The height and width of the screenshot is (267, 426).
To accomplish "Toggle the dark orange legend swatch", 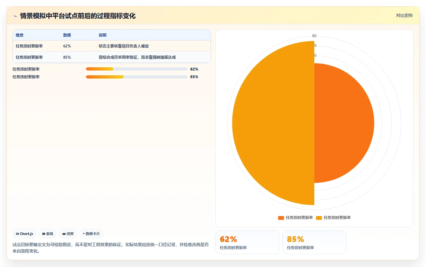I will (x=281, y=218).
